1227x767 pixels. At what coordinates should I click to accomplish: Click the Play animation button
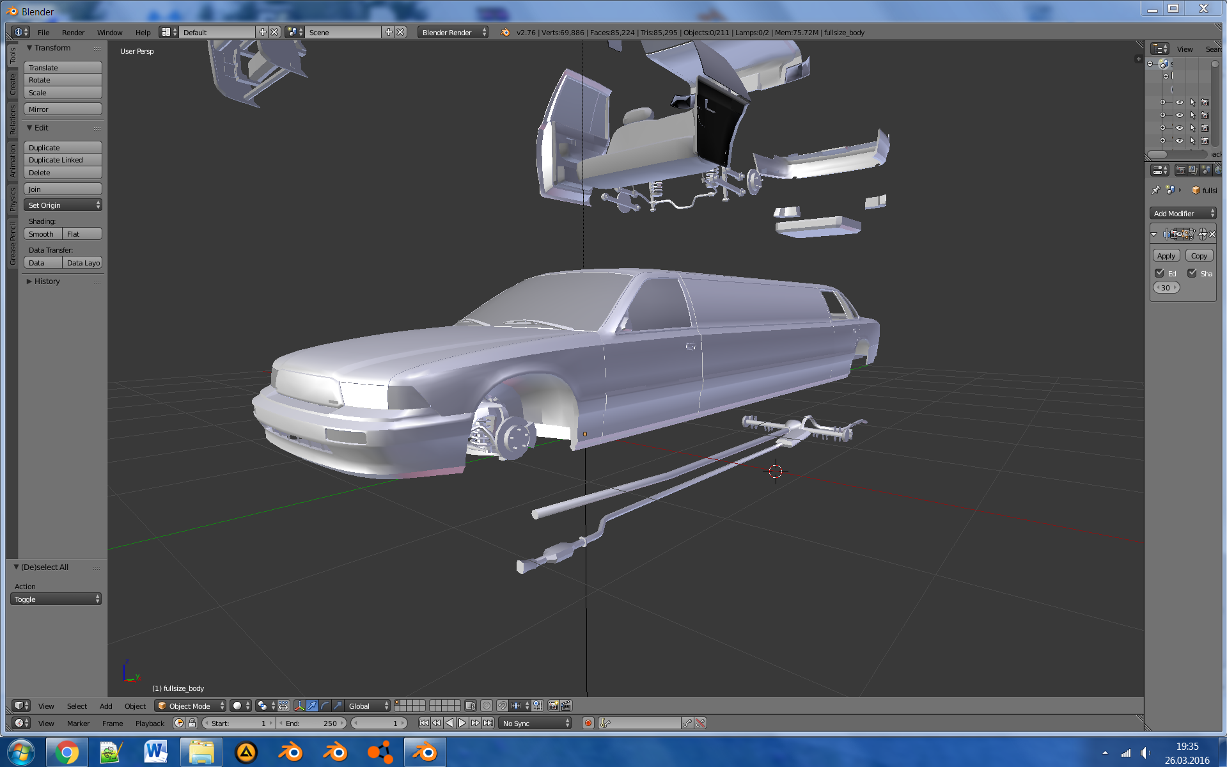click(462, 723)
